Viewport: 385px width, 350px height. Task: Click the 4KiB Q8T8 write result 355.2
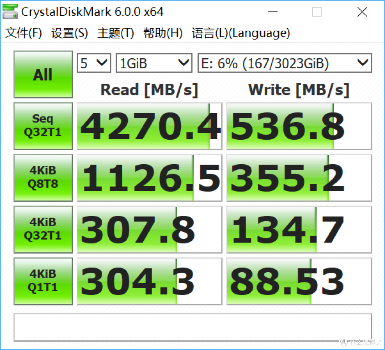click(299, 178)
